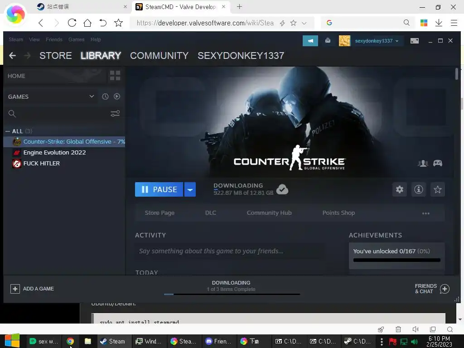Open the Steam menu
This screenshot has height=348, width=464.
[x=16, y=39]
